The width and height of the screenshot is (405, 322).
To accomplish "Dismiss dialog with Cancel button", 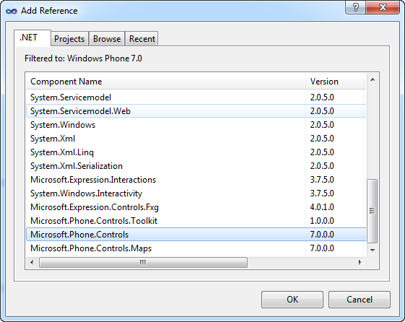I will point(360,300).
